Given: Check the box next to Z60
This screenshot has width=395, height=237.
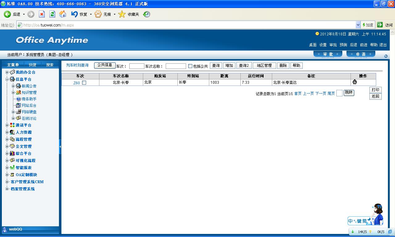Looking at the screenshot, I should click(84, 83).
